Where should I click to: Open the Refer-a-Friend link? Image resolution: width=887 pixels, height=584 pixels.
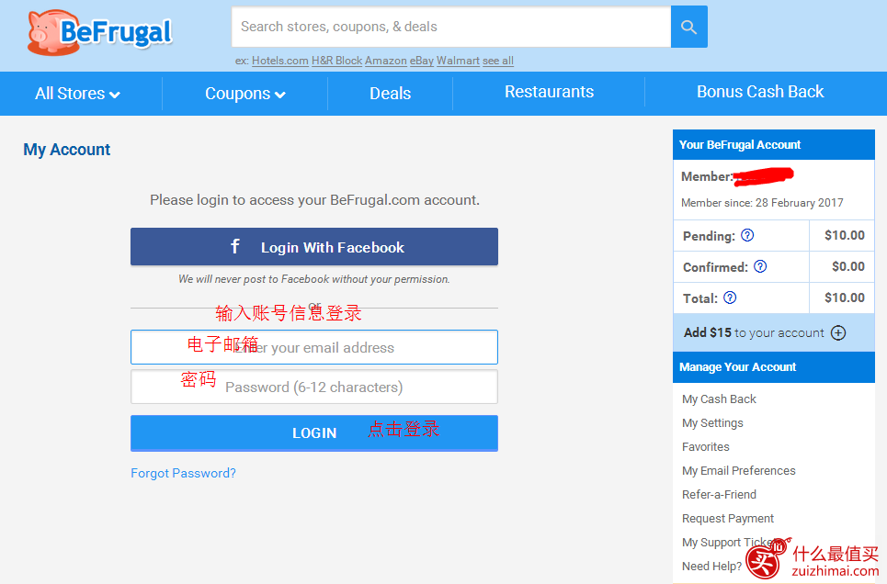(x=719, y=495)
